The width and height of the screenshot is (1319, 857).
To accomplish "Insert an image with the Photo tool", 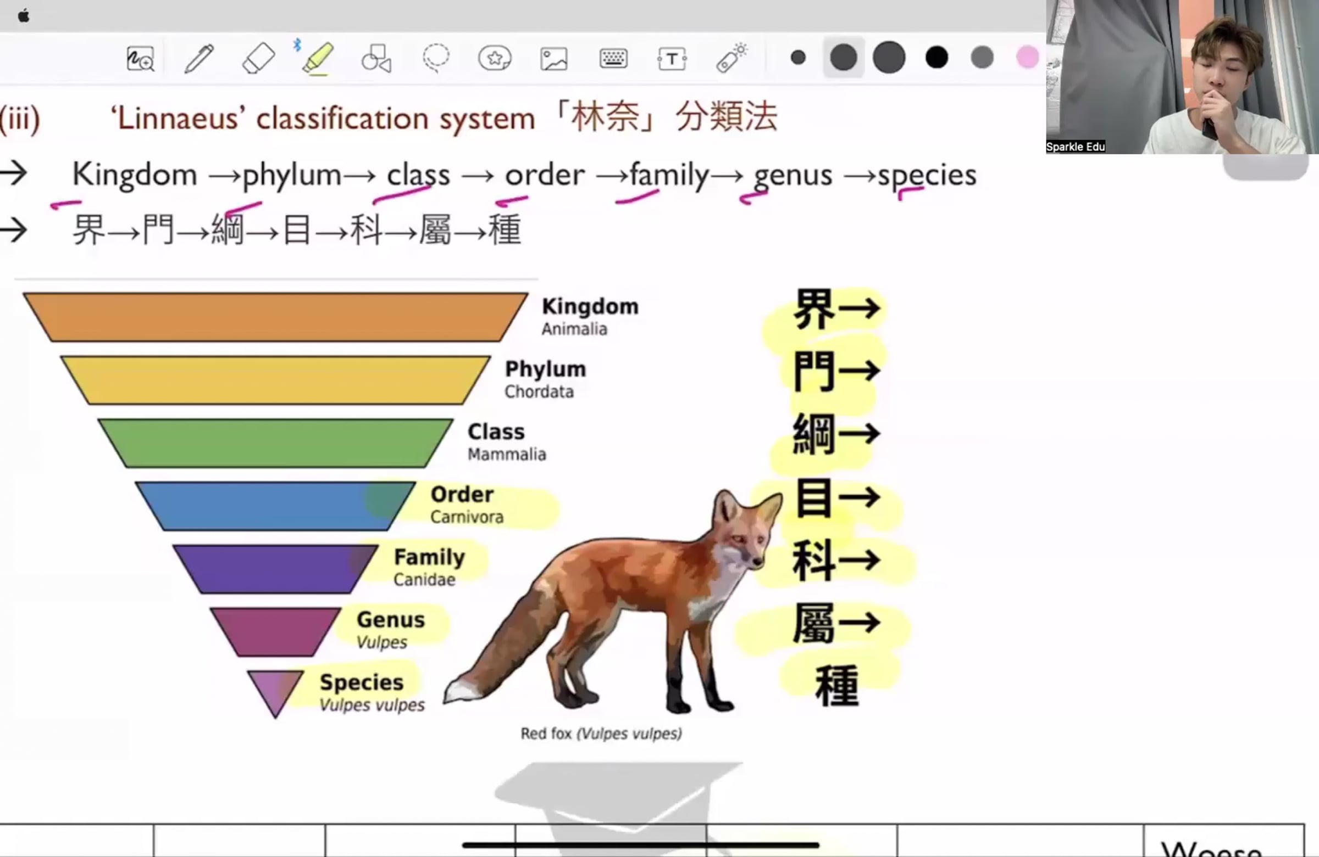I will (x=553, y=58).
